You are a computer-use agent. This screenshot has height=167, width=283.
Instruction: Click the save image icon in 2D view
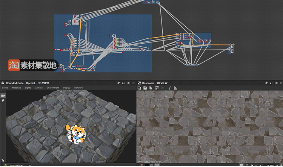point(145,88)
